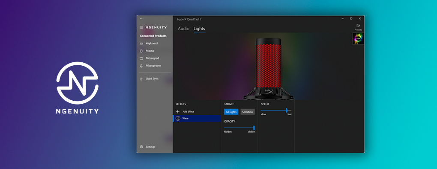437x169 pixels.
Task: Select the rainbow preset thumbnail
Action: coord(358,38)
